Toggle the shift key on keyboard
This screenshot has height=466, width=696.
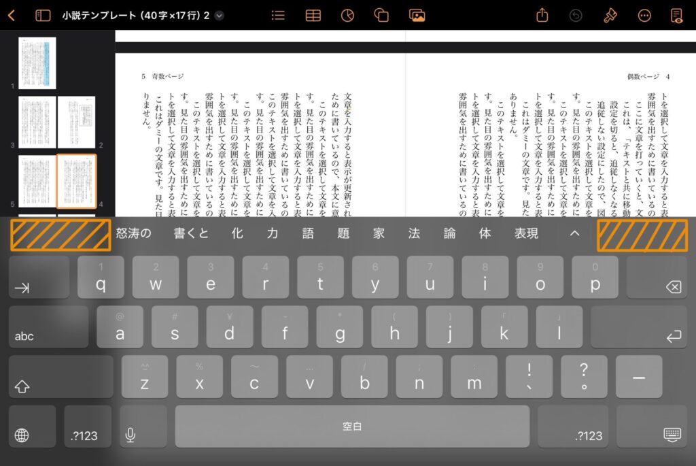tap(22, 386)
